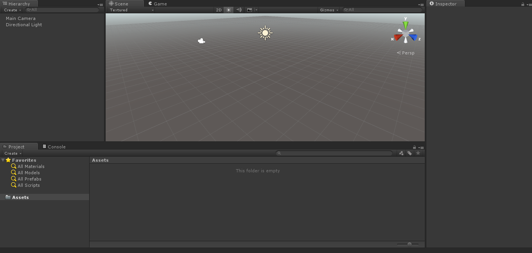Open asset type filter in Project search bar
This screenshot has height=253, width=532.
click(x=401, y=153)
